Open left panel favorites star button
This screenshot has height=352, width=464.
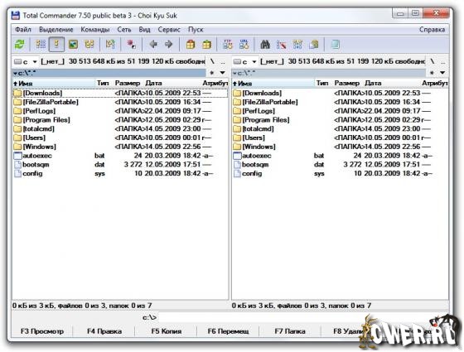(212, 73)
